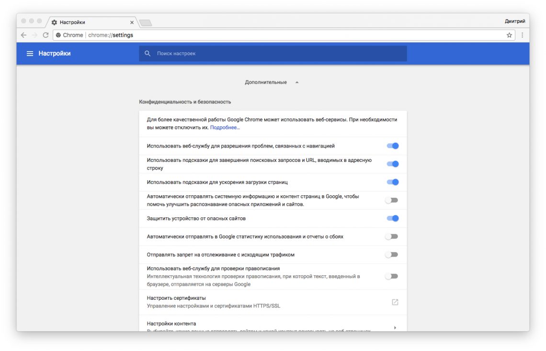The width and height of the screenshot is (546, 351).
Task: Click the external link icon for certificates
Action: tap(395, 302)
